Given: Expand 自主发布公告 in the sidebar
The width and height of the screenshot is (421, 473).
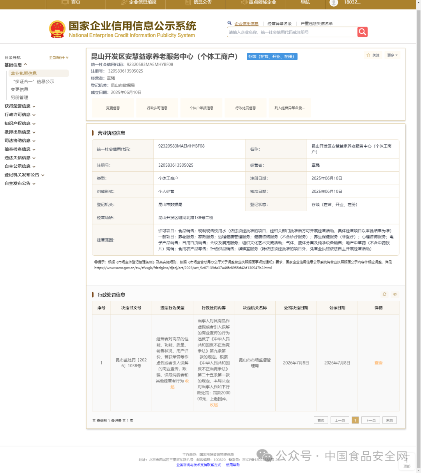Looking at the screenshot, I should tap(20, 183).
